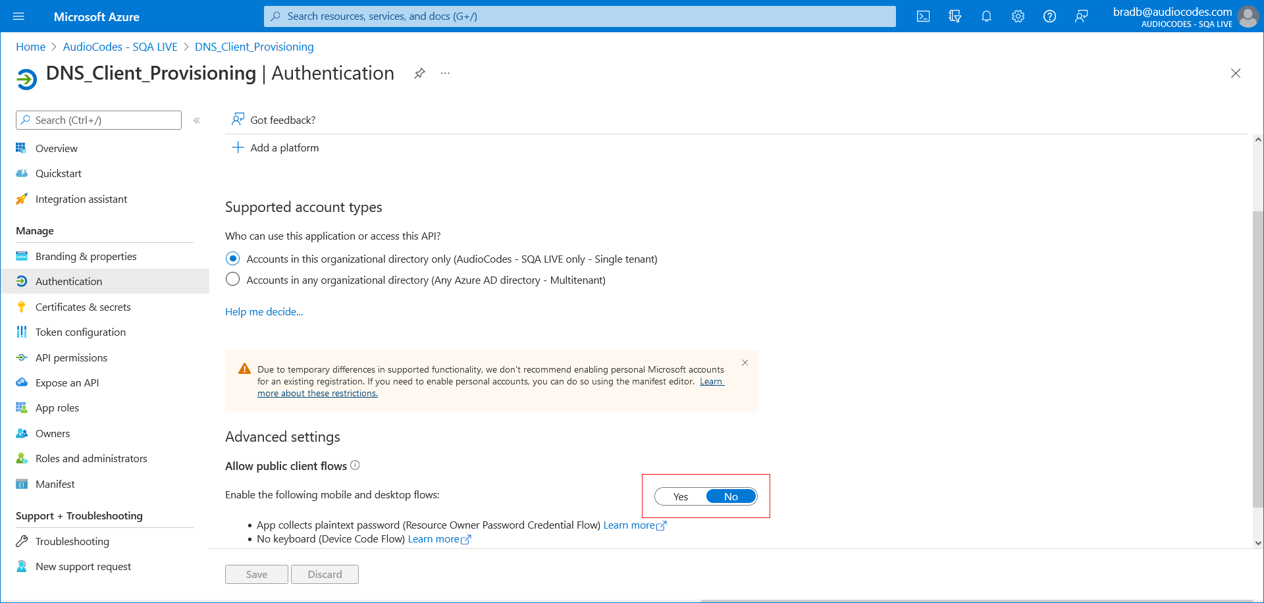Open the portal hamburger menu
This screenshot has height=603, width=1264.
[x=18, y=16]
